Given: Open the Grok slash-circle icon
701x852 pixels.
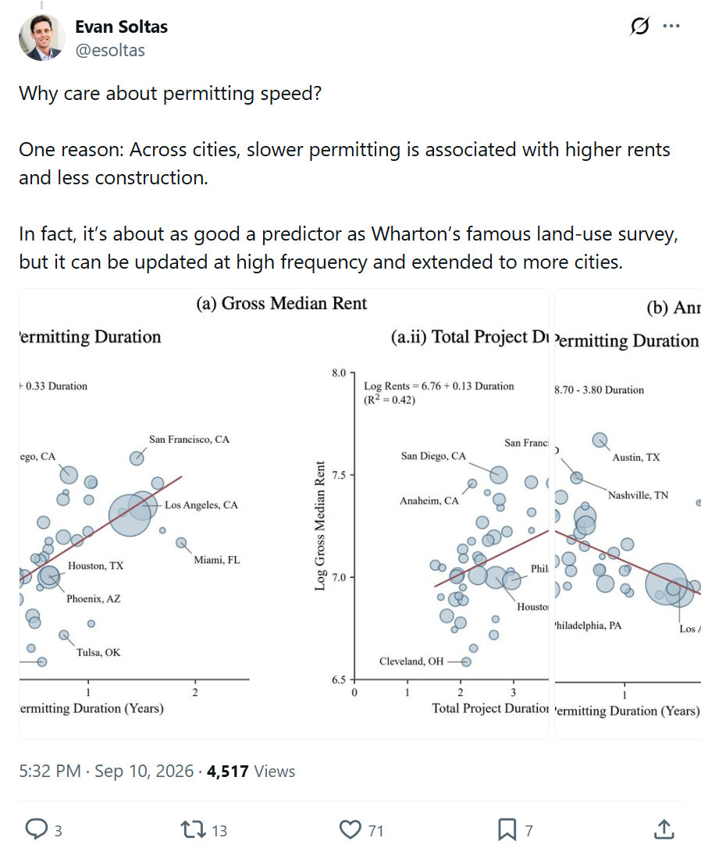Looking at the screenshot, I should [639, 26].
